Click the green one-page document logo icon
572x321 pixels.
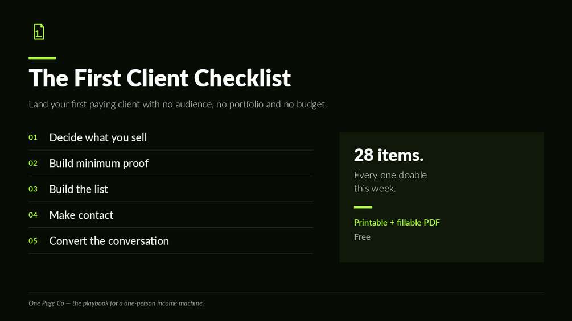39,32
